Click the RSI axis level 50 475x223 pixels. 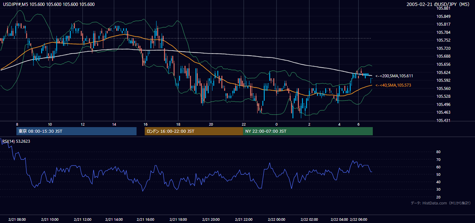(439, 174)
